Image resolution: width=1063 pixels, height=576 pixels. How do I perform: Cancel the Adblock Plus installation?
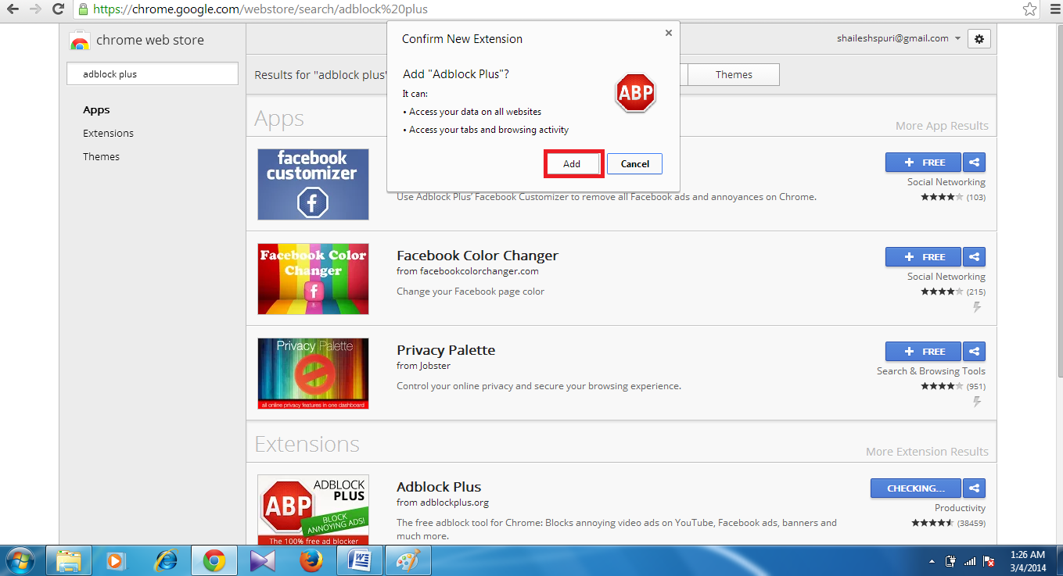(634, 164)
